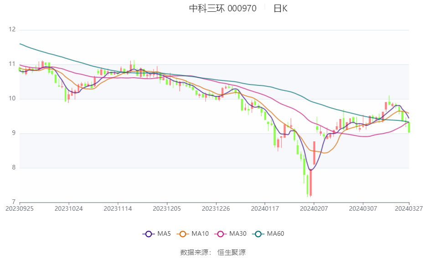426x258 pixels.
Task: Click the y-axis value 10
Action: tap(12, 99)
